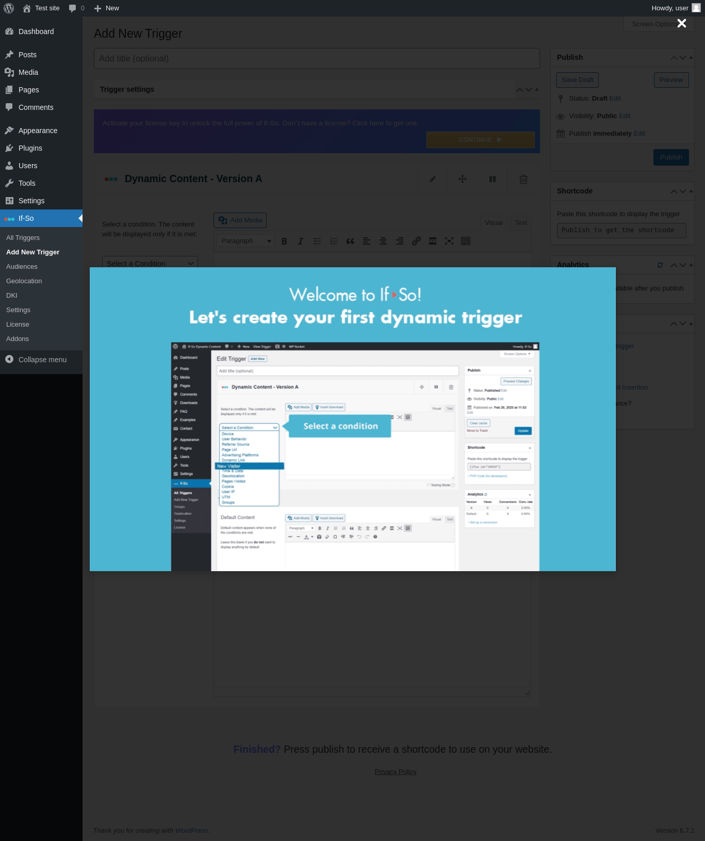Open the Privacy Policy link

coord(396,772)
